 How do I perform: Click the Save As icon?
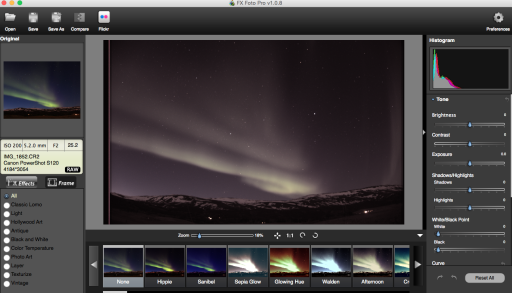tap(56, 18)
